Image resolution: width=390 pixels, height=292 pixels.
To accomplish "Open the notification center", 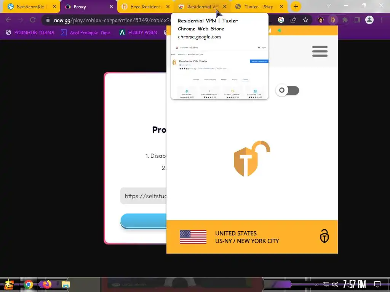I will (x=377, y=284).
